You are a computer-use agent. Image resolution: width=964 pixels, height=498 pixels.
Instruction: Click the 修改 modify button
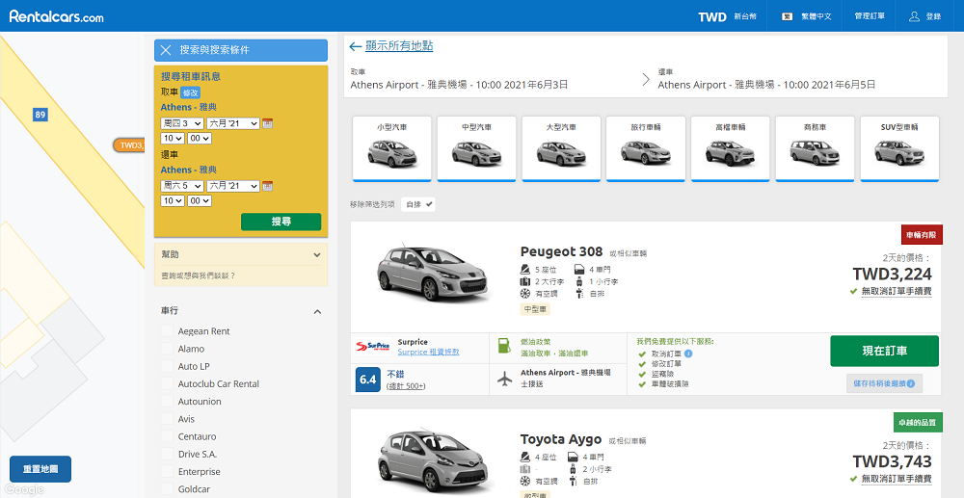[x=191, y=92]
